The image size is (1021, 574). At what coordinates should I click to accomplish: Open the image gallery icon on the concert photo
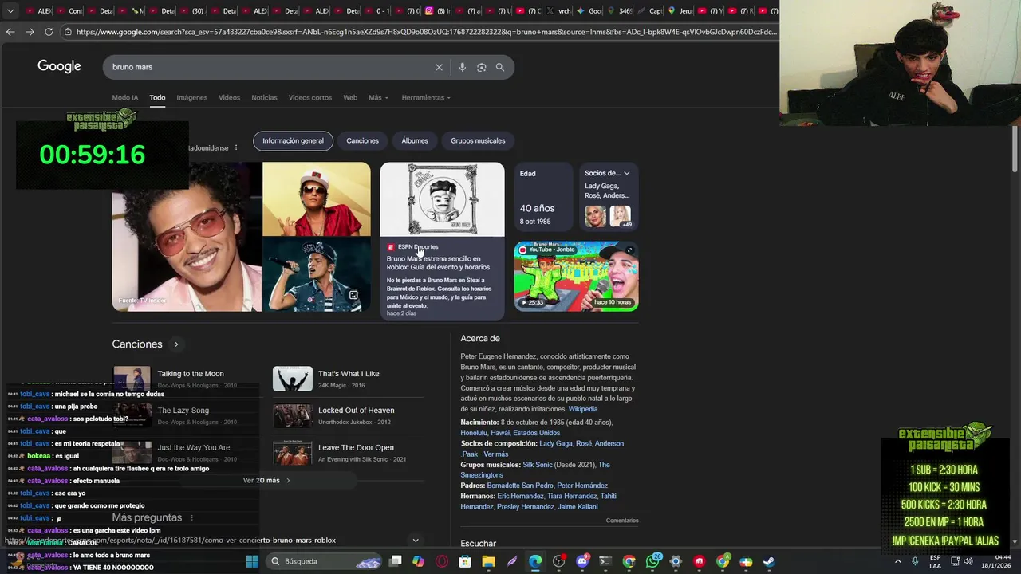click(353, 295)
